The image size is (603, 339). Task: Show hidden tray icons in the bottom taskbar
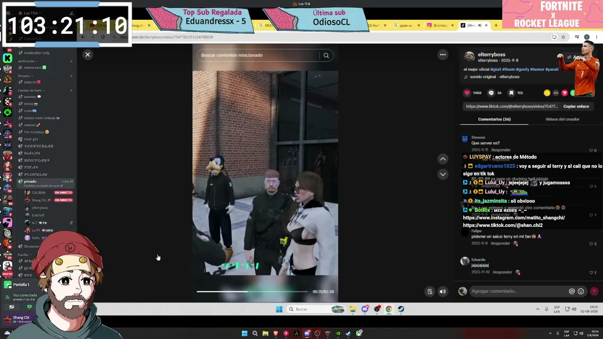(x=550, y=333)
